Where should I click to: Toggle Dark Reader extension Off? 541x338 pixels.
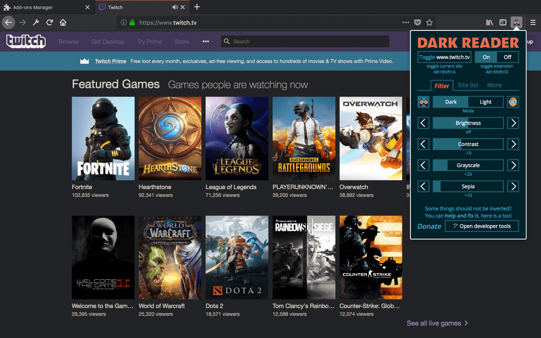(507, 57)
